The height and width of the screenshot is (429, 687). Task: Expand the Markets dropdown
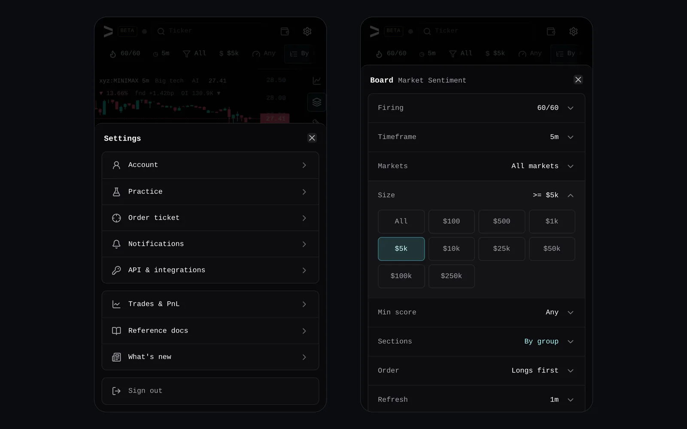point(477,166)
